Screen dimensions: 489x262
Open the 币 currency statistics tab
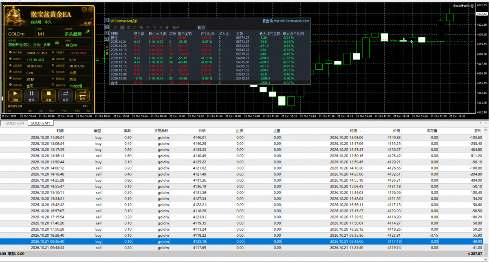[x=154, y=27]
